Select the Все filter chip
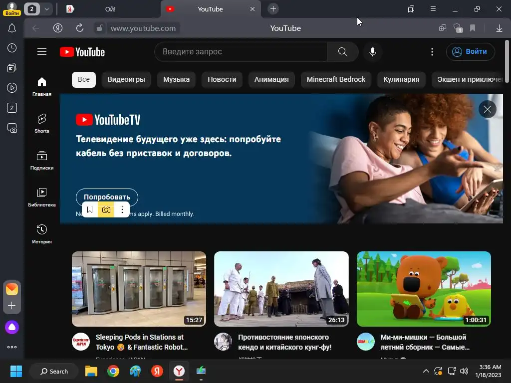 tap(84, 79)
